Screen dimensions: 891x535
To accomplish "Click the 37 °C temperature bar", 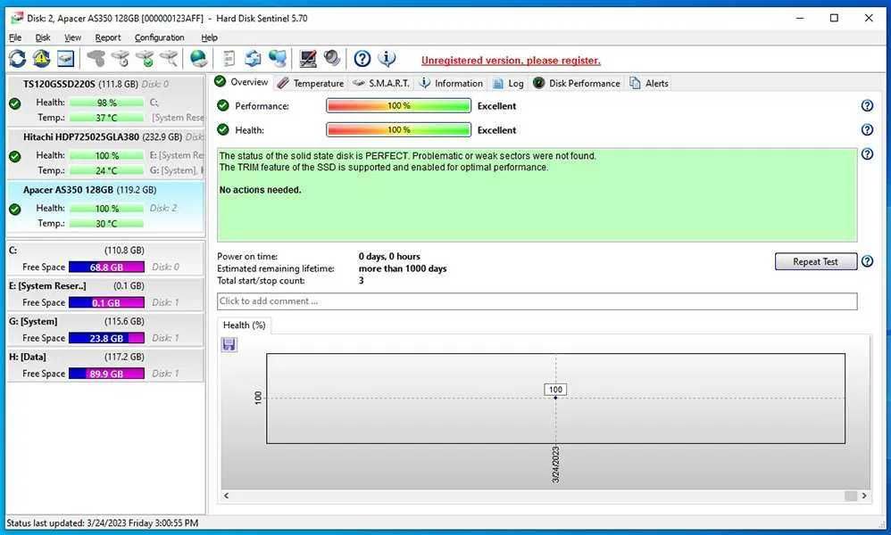I will 106,118.
